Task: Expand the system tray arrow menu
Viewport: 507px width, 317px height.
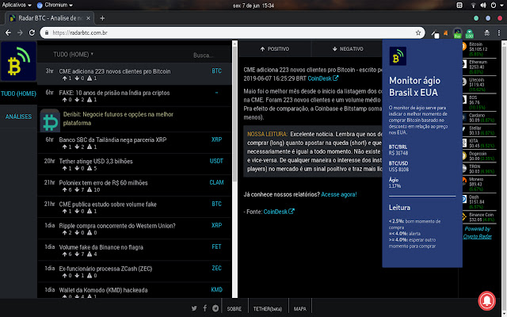Action: (x=501, y=6)
